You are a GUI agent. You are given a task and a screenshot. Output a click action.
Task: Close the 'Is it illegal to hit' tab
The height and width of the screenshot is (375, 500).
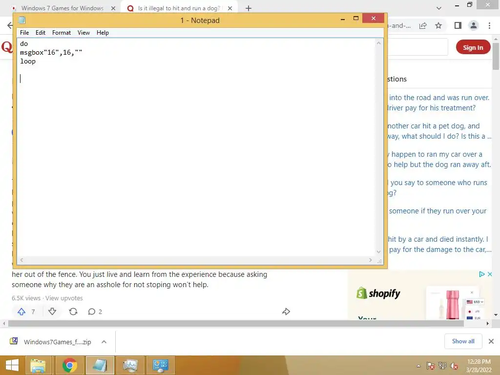click(x=230, y=8)
